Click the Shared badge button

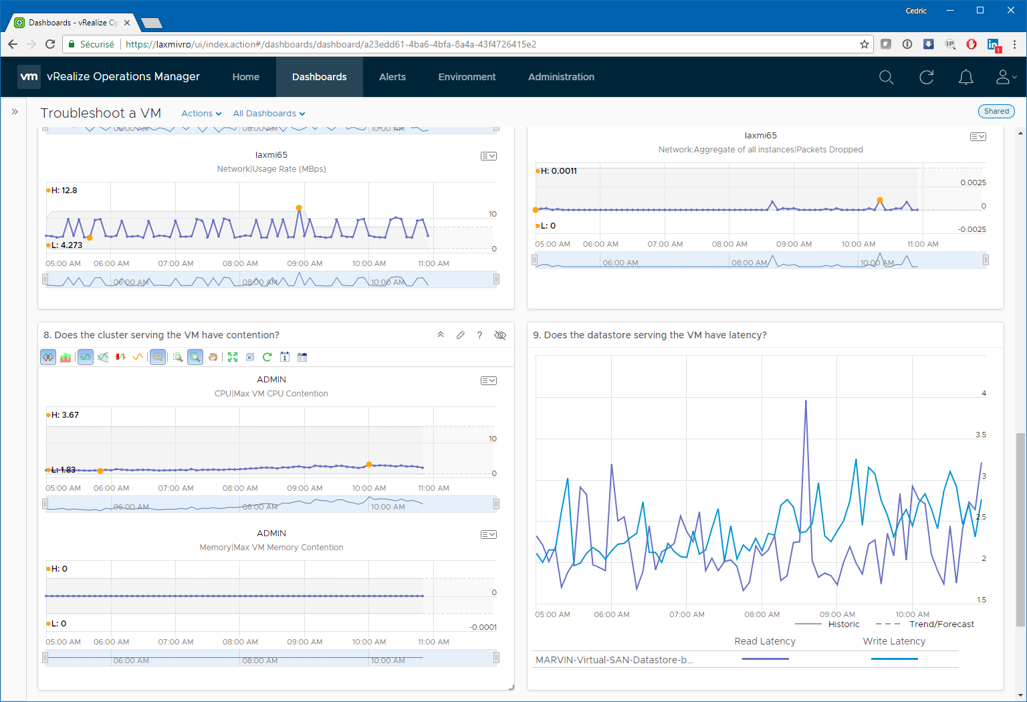click(996, 112)
